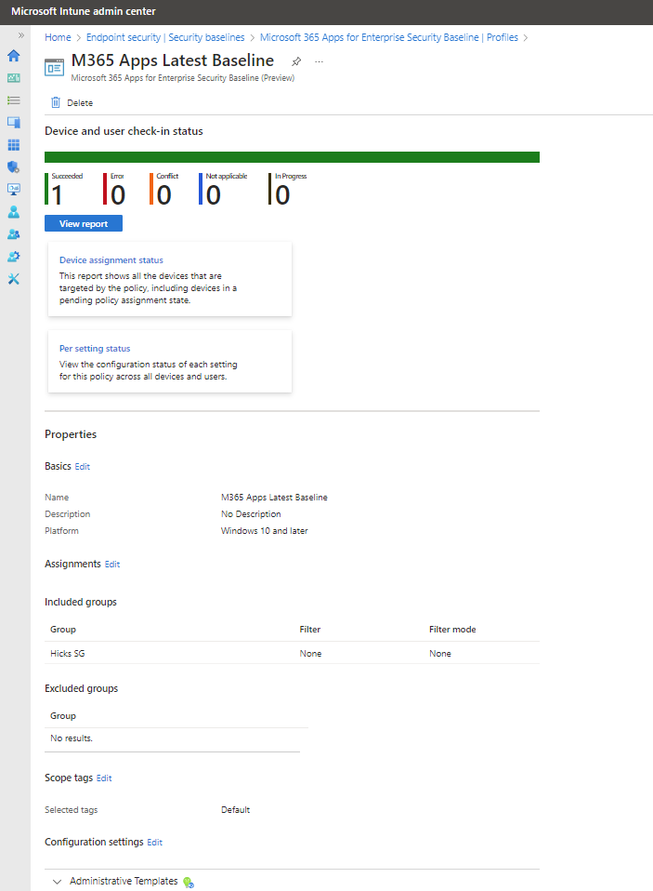Open Microsoft 365 Apps Security Baseline Profiles breadcrumb

(388, 37)
